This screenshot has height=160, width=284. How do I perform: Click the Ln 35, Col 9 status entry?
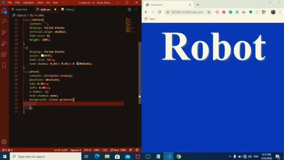(61, 150)
